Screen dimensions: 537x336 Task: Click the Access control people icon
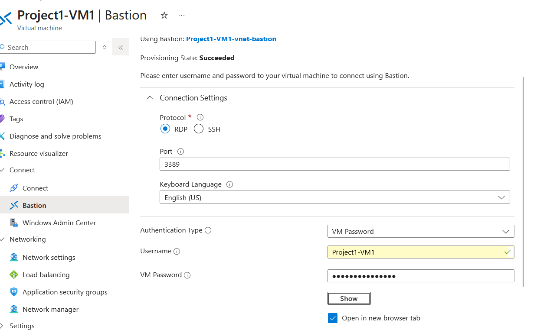click(x=2, y=101)
